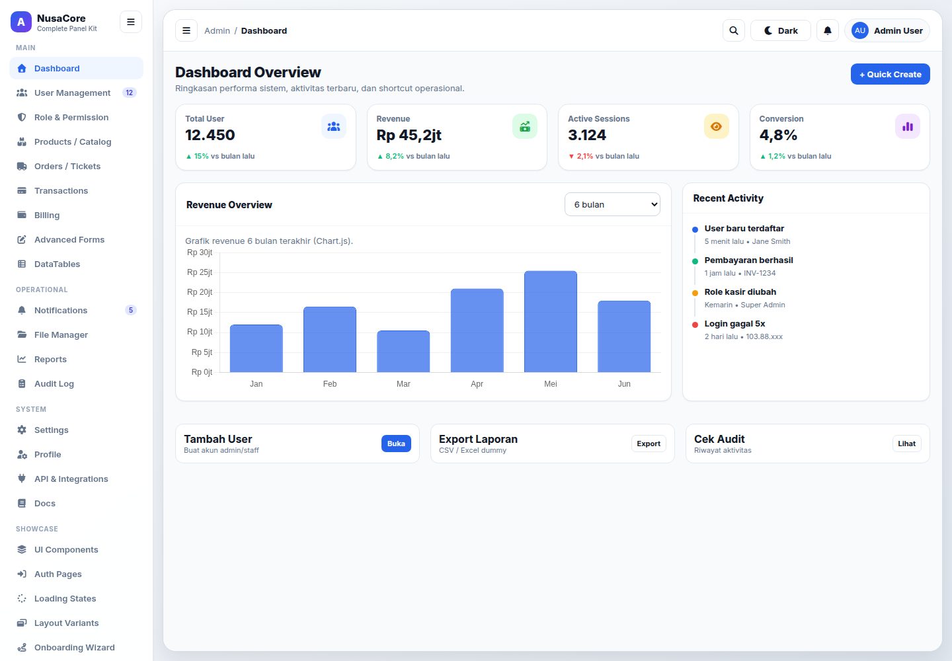Collapse sidebar using hamburger button beside NusaCore
The height and width of the screenshot is (661, 952).
[131, 22]
